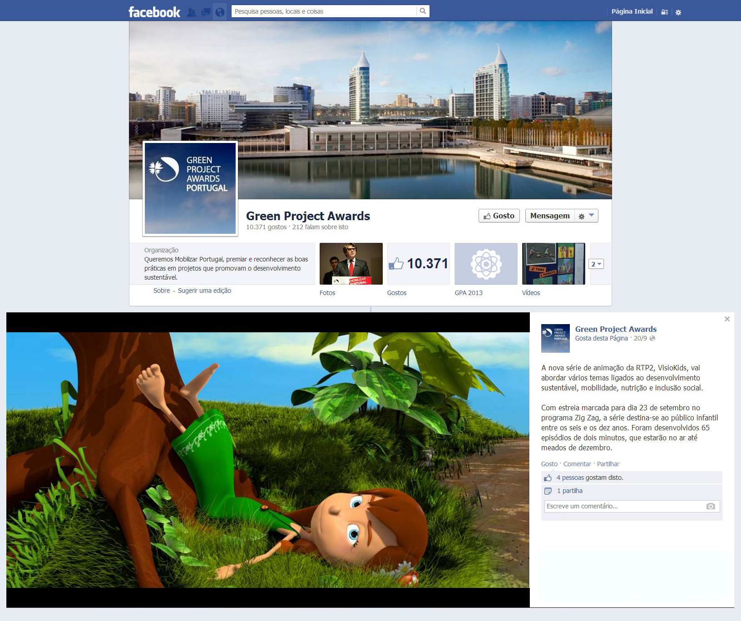Click the comment input field
The image size is (741, 621).
click(x=624, y=506)
